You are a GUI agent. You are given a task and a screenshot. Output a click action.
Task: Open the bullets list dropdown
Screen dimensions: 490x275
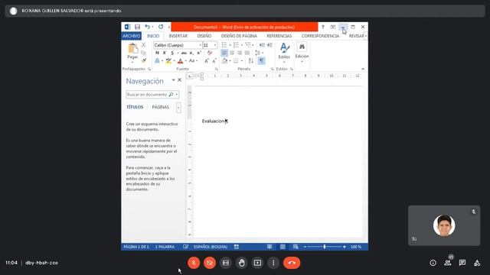point(230,45)
